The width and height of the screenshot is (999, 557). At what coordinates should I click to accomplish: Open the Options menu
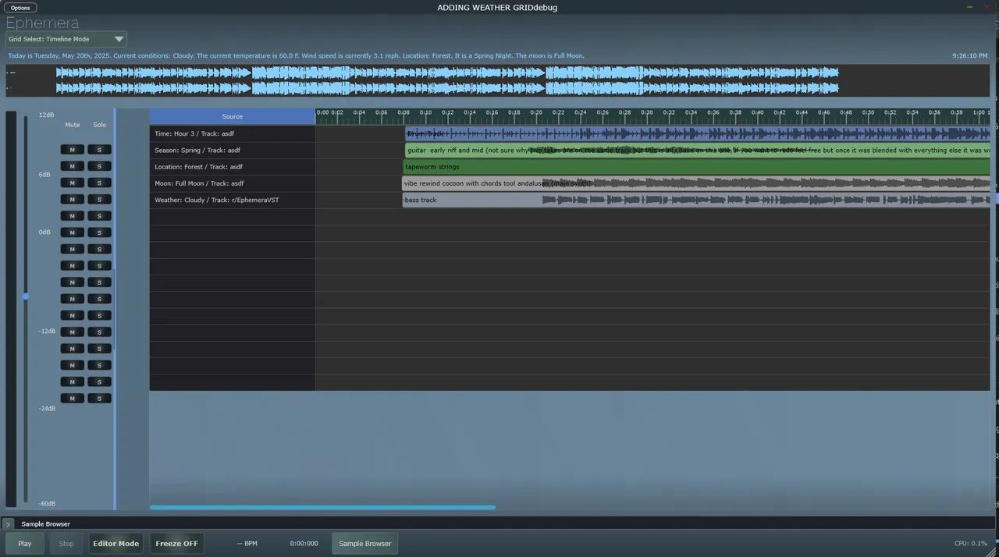[x=20, y=8]
